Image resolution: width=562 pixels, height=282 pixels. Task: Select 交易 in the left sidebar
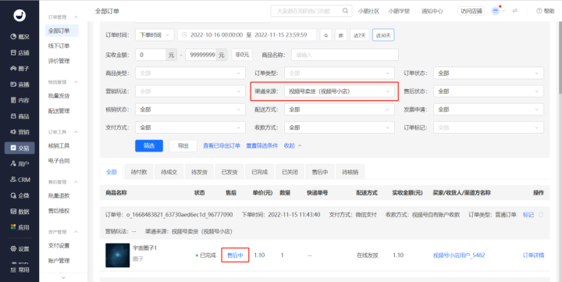point(20,148)
